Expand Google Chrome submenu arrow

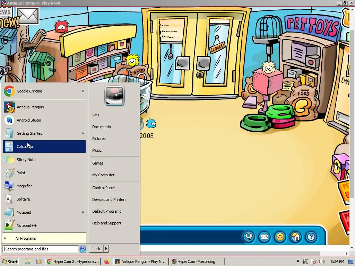[x=83, y=91]
